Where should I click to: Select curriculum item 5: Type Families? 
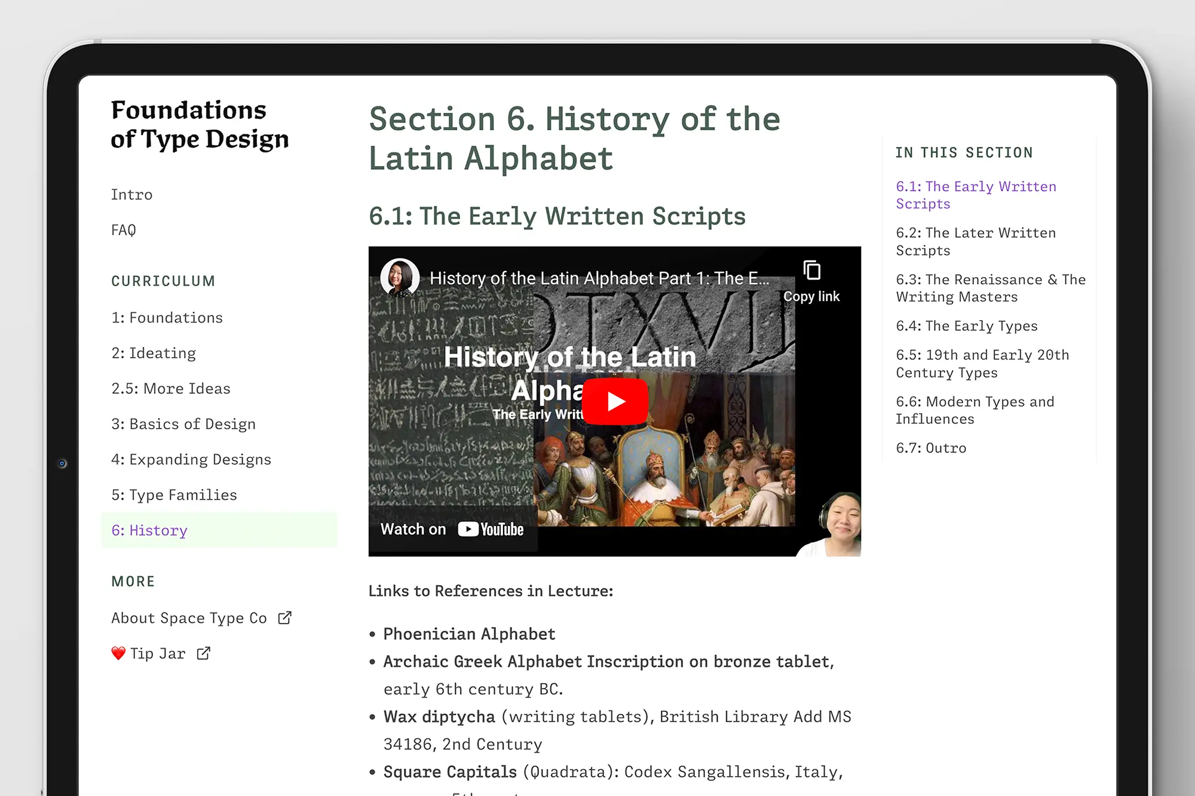(x=174, y=495)
